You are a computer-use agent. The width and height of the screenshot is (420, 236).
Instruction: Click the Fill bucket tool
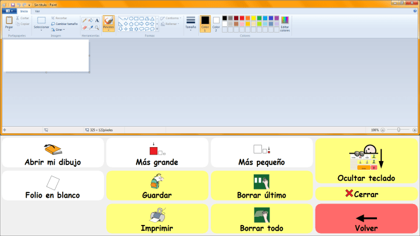[x=91, y=20]
